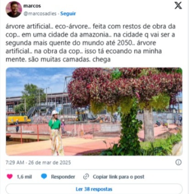Open the 7:29 AM 26 de mar de 2025 timestamp
Viewport: 192px width, 194px height.
pyautogui.click(x=38, y=163)
